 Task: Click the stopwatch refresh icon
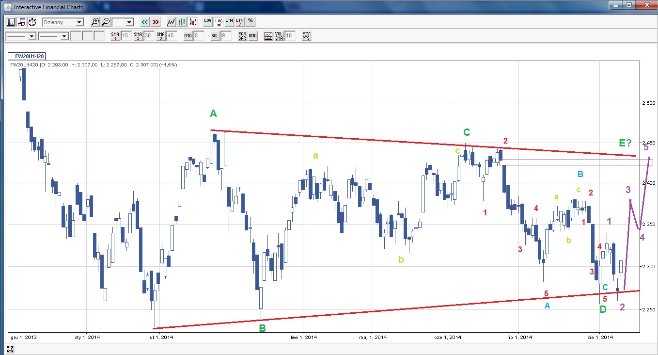[x=32, y=22]
